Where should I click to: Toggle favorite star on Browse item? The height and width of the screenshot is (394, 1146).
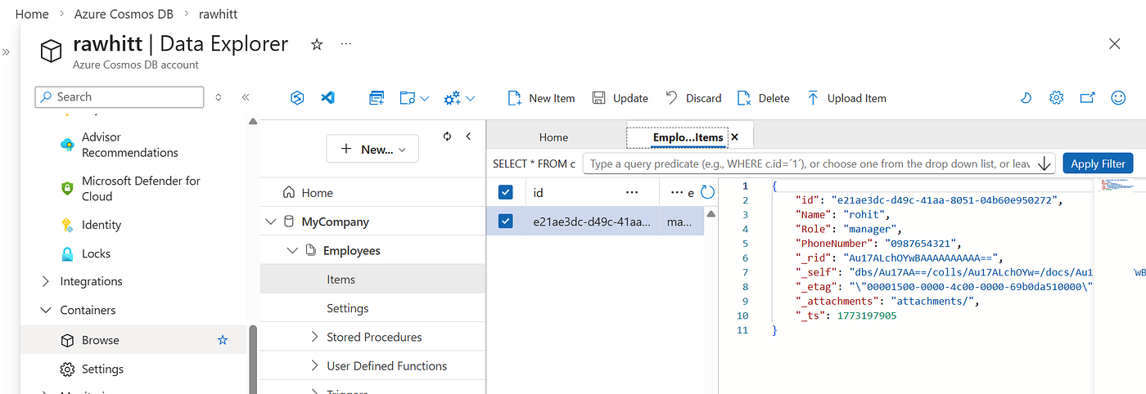[x=223, y=340]
